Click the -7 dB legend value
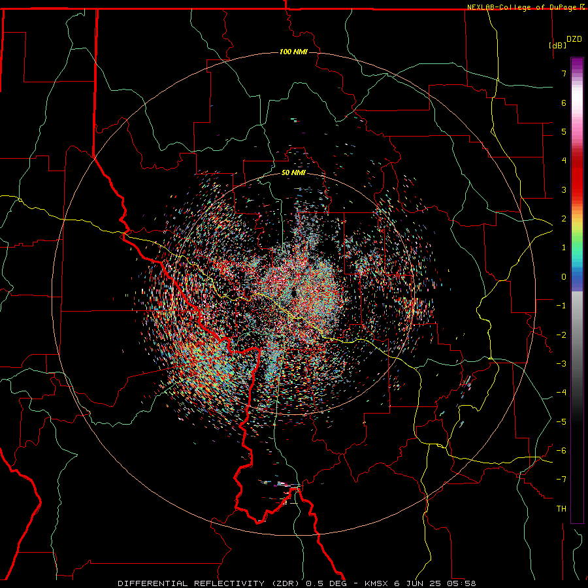 561,480
